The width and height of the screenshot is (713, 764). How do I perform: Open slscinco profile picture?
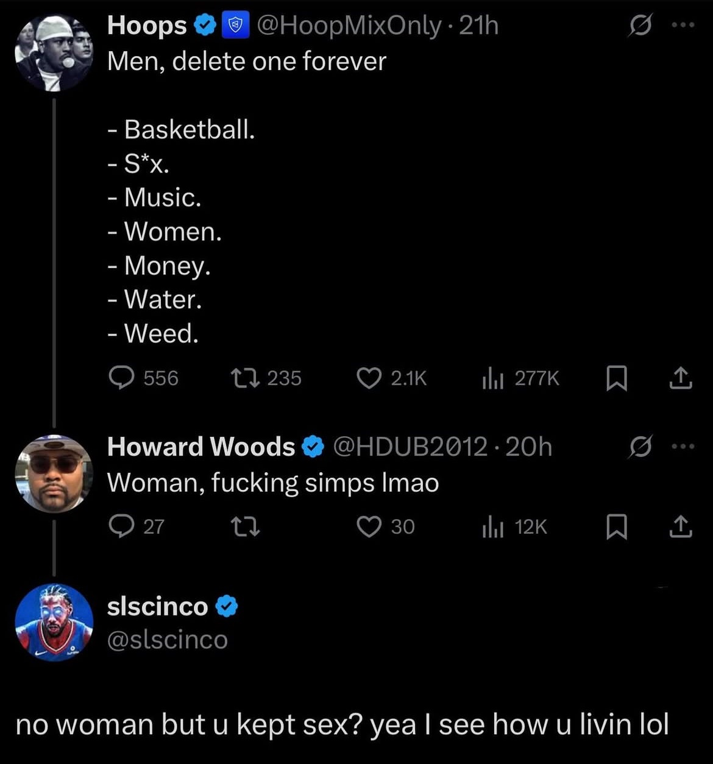pos(54,622)
